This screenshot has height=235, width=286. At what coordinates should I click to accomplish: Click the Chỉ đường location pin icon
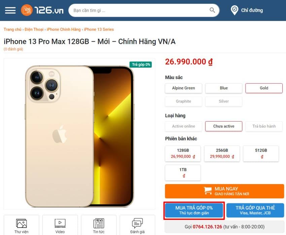pyautogui.click(x=235, y=10)
